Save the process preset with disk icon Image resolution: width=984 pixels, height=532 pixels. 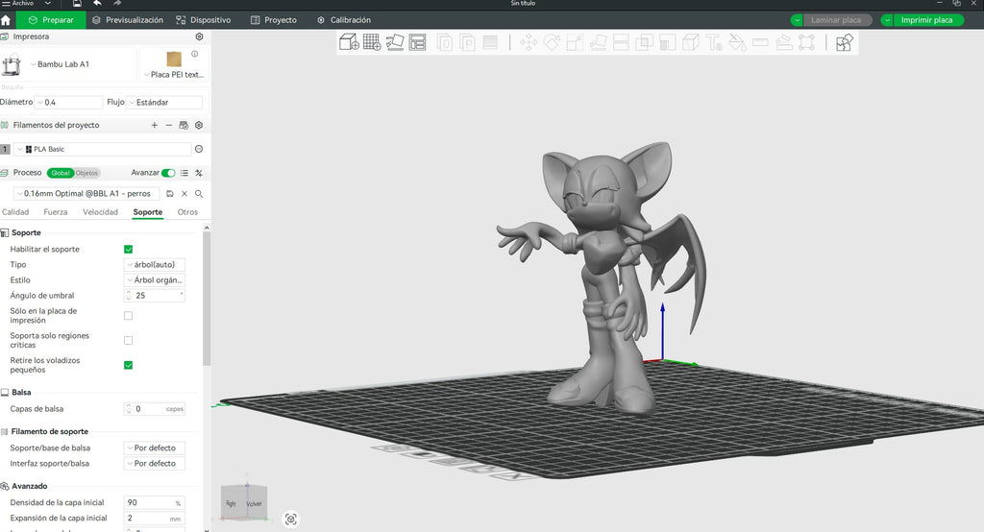tap(170, 194)
